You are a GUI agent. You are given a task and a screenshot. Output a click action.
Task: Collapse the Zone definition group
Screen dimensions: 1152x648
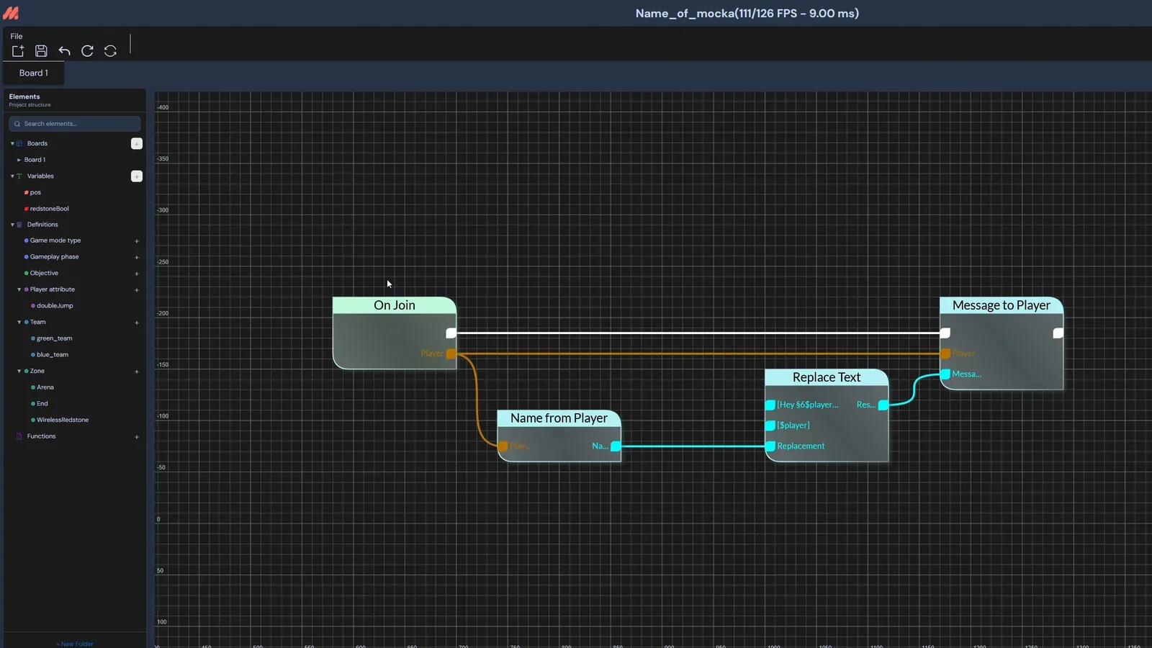19,372
